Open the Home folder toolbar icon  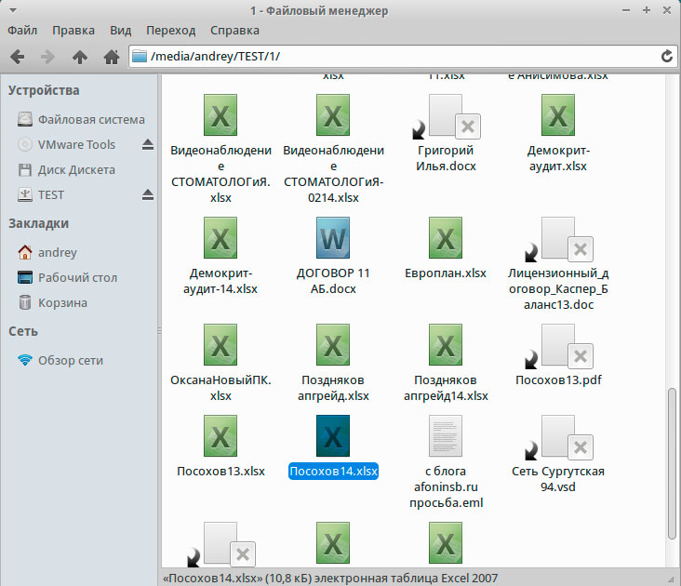click(x=111, y=57)
